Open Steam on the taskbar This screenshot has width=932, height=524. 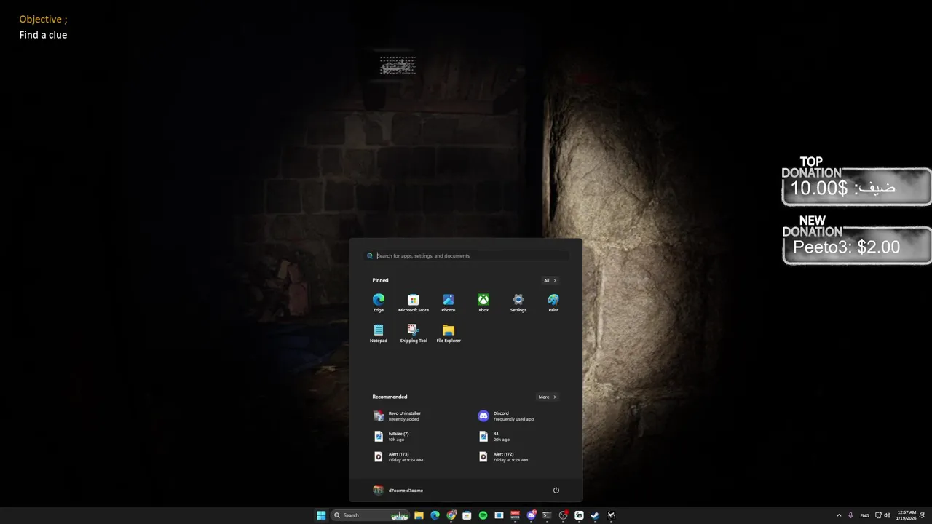pyautogui.click(x=595, y=515)
